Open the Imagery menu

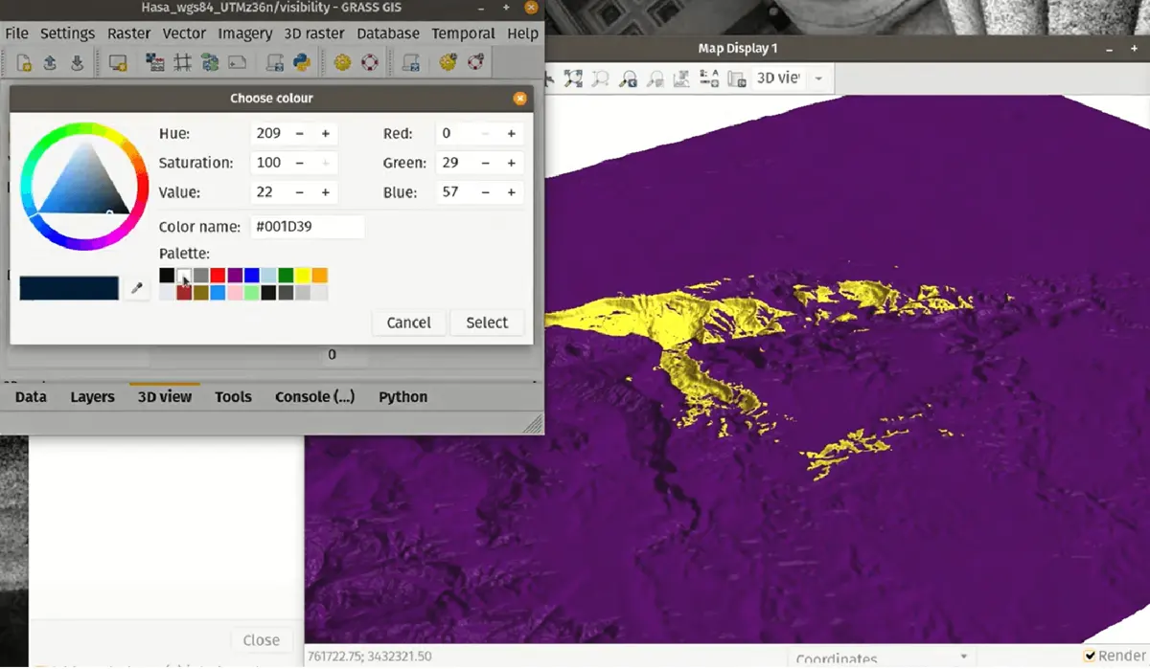click(245, 33)
